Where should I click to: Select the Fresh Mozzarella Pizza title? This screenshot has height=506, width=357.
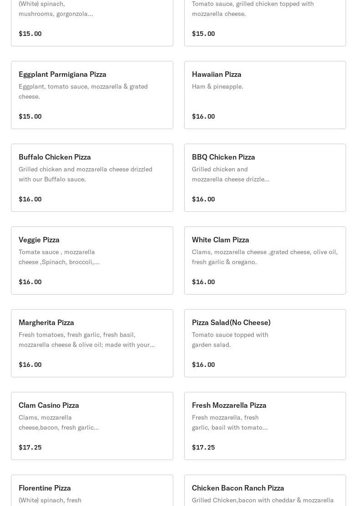tap(229, 405)
